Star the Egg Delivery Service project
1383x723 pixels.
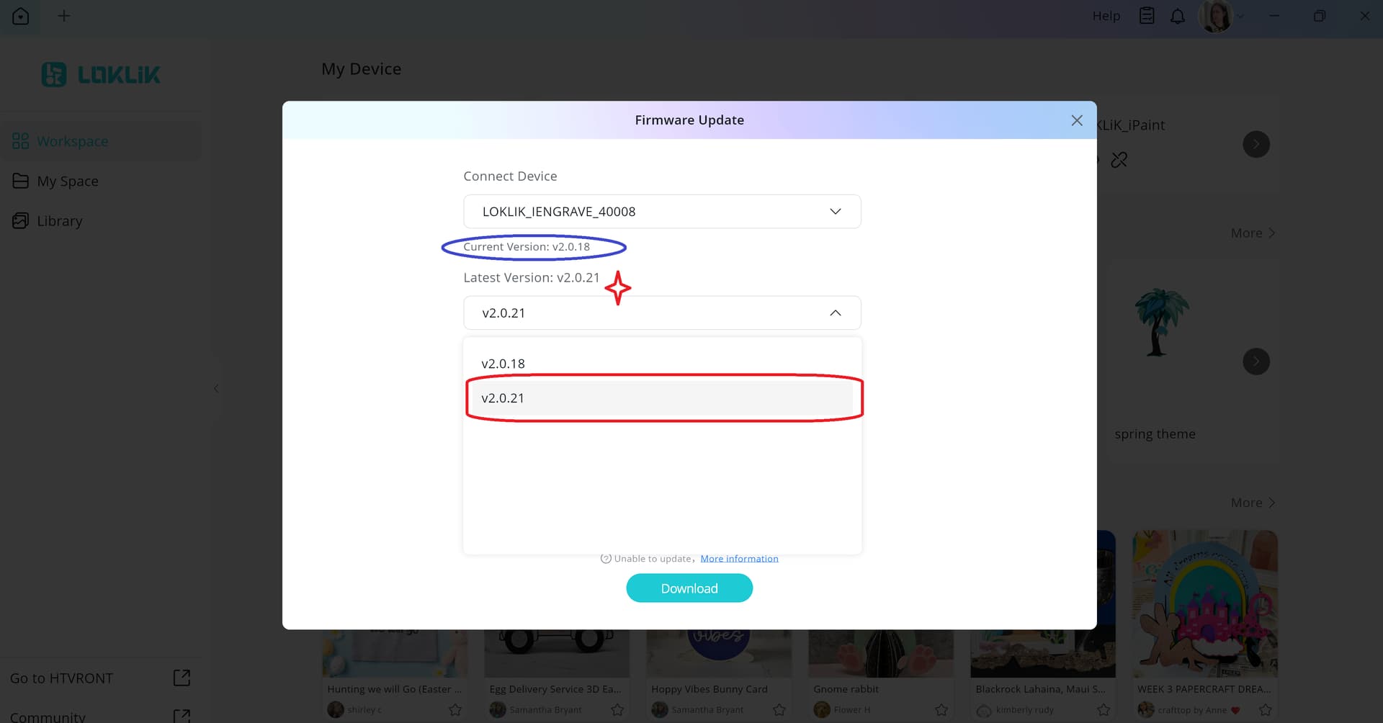617,710
